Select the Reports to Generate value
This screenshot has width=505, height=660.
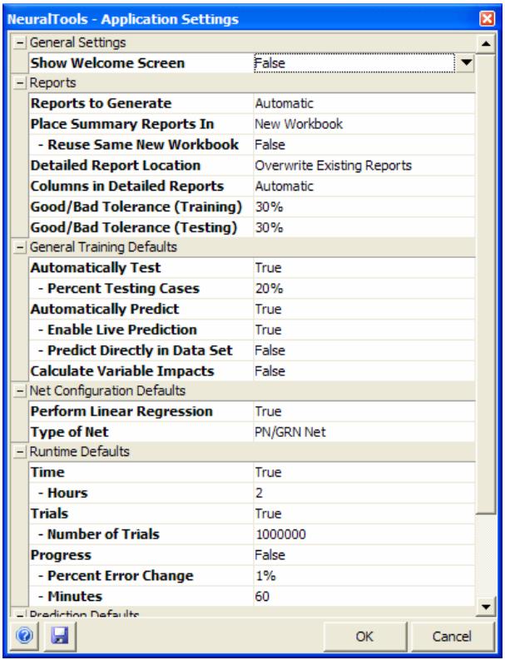[364, 103]
